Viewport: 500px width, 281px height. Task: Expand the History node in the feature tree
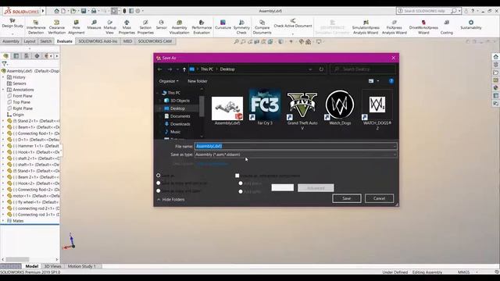point(3,77)
